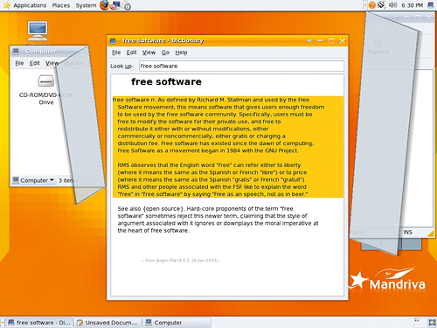Open the volume speaker control
Screen dimensions: 437x328
[393, 5]
